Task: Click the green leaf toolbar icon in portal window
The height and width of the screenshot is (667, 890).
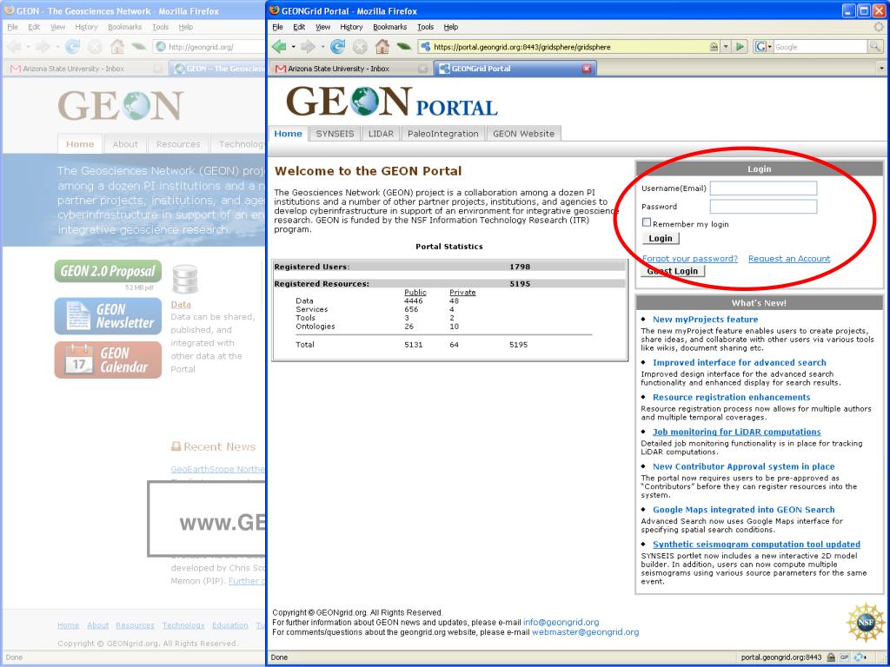Action: coord(403,47)
